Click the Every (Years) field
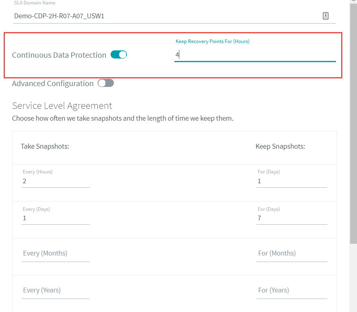Screen dimensions: 357x312 coord(56,290)
